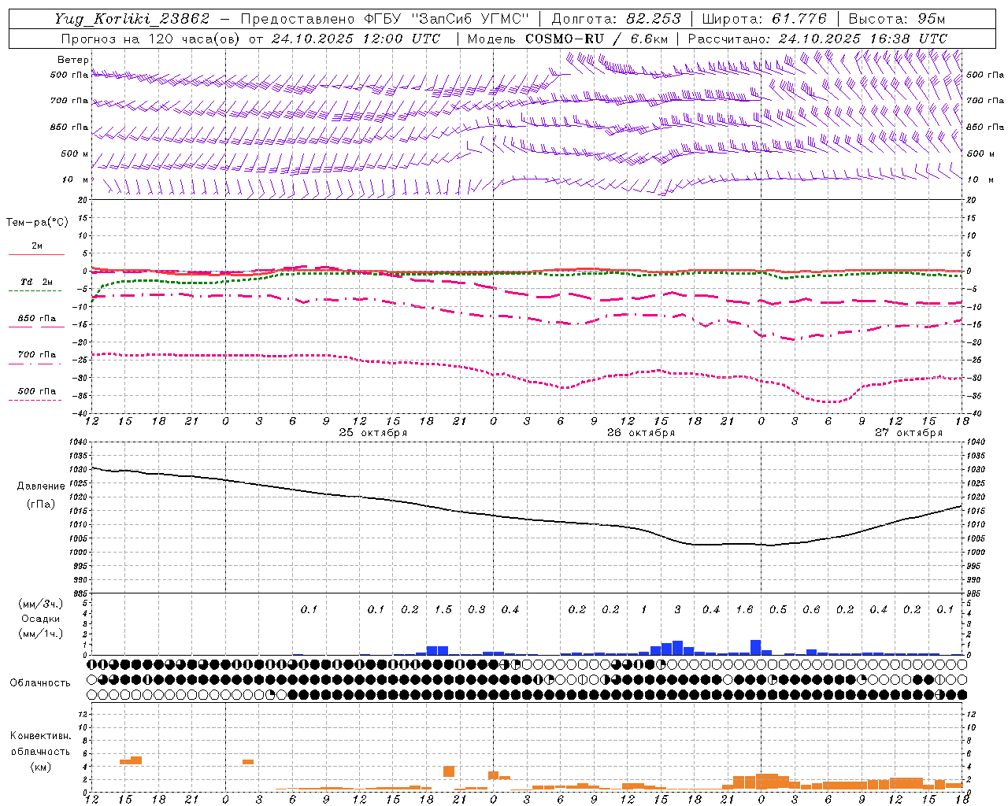Click the '25 октября' date label
Image resolution: width=1008 pixels, height=806 pixels.
(x=373, y=433)
